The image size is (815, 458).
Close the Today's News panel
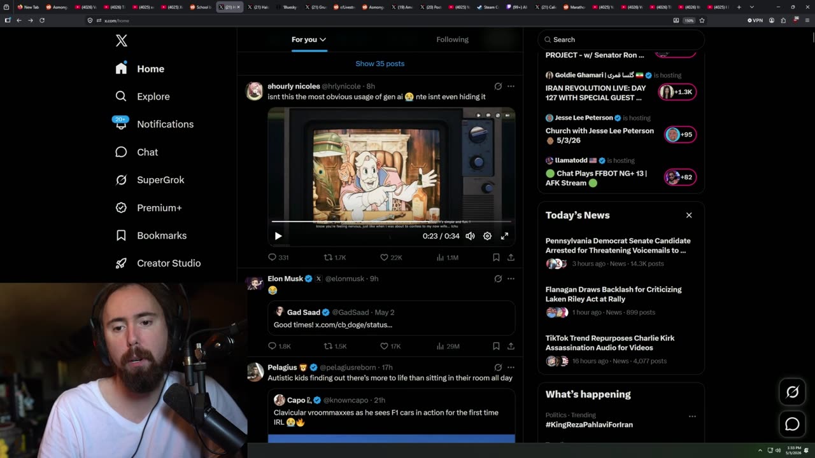pyautogui.click(x=689, y=215)
